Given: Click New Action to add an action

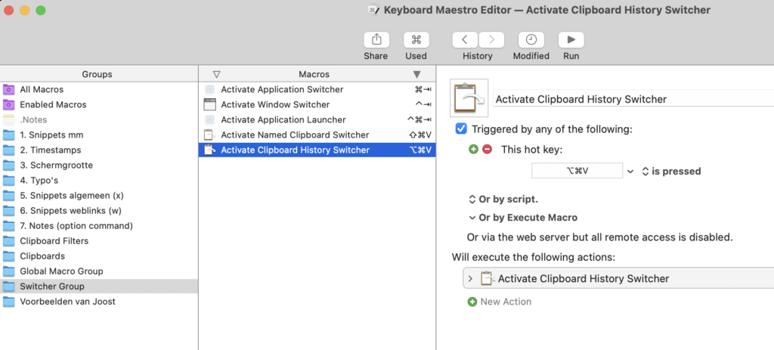Looking at the screenshot, I should [505, 302].
